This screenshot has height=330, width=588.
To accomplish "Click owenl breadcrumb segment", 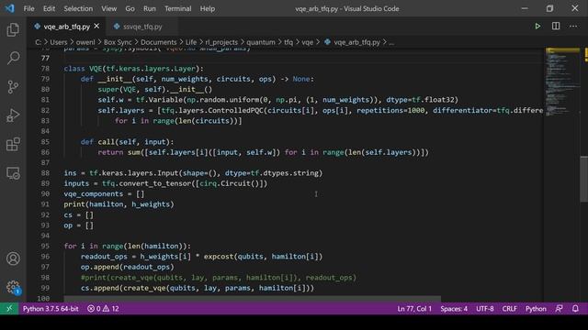I will coord(85,42).
